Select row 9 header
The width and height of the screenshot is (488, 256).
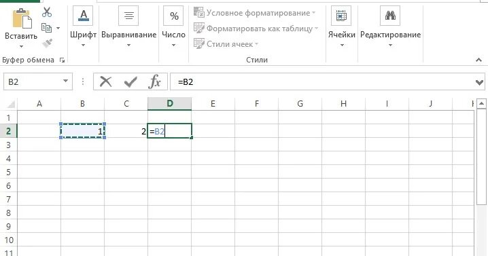(8, 226)
